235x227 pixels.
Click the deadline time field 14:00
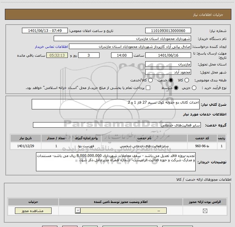[x=122, y=55]
